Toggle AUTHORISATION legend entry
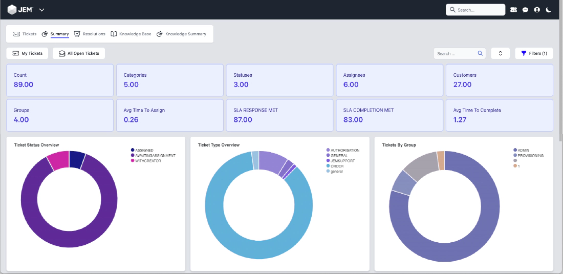The width and height of the screenshot is (563, 274). [x=343, y=150]
